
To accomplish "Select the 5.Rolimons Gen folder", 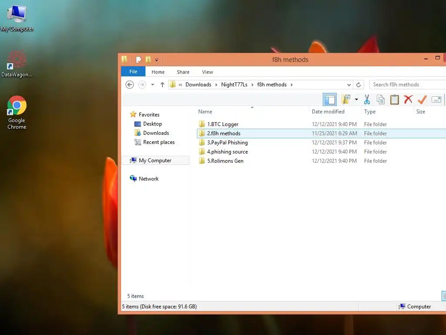I will 225,161.
